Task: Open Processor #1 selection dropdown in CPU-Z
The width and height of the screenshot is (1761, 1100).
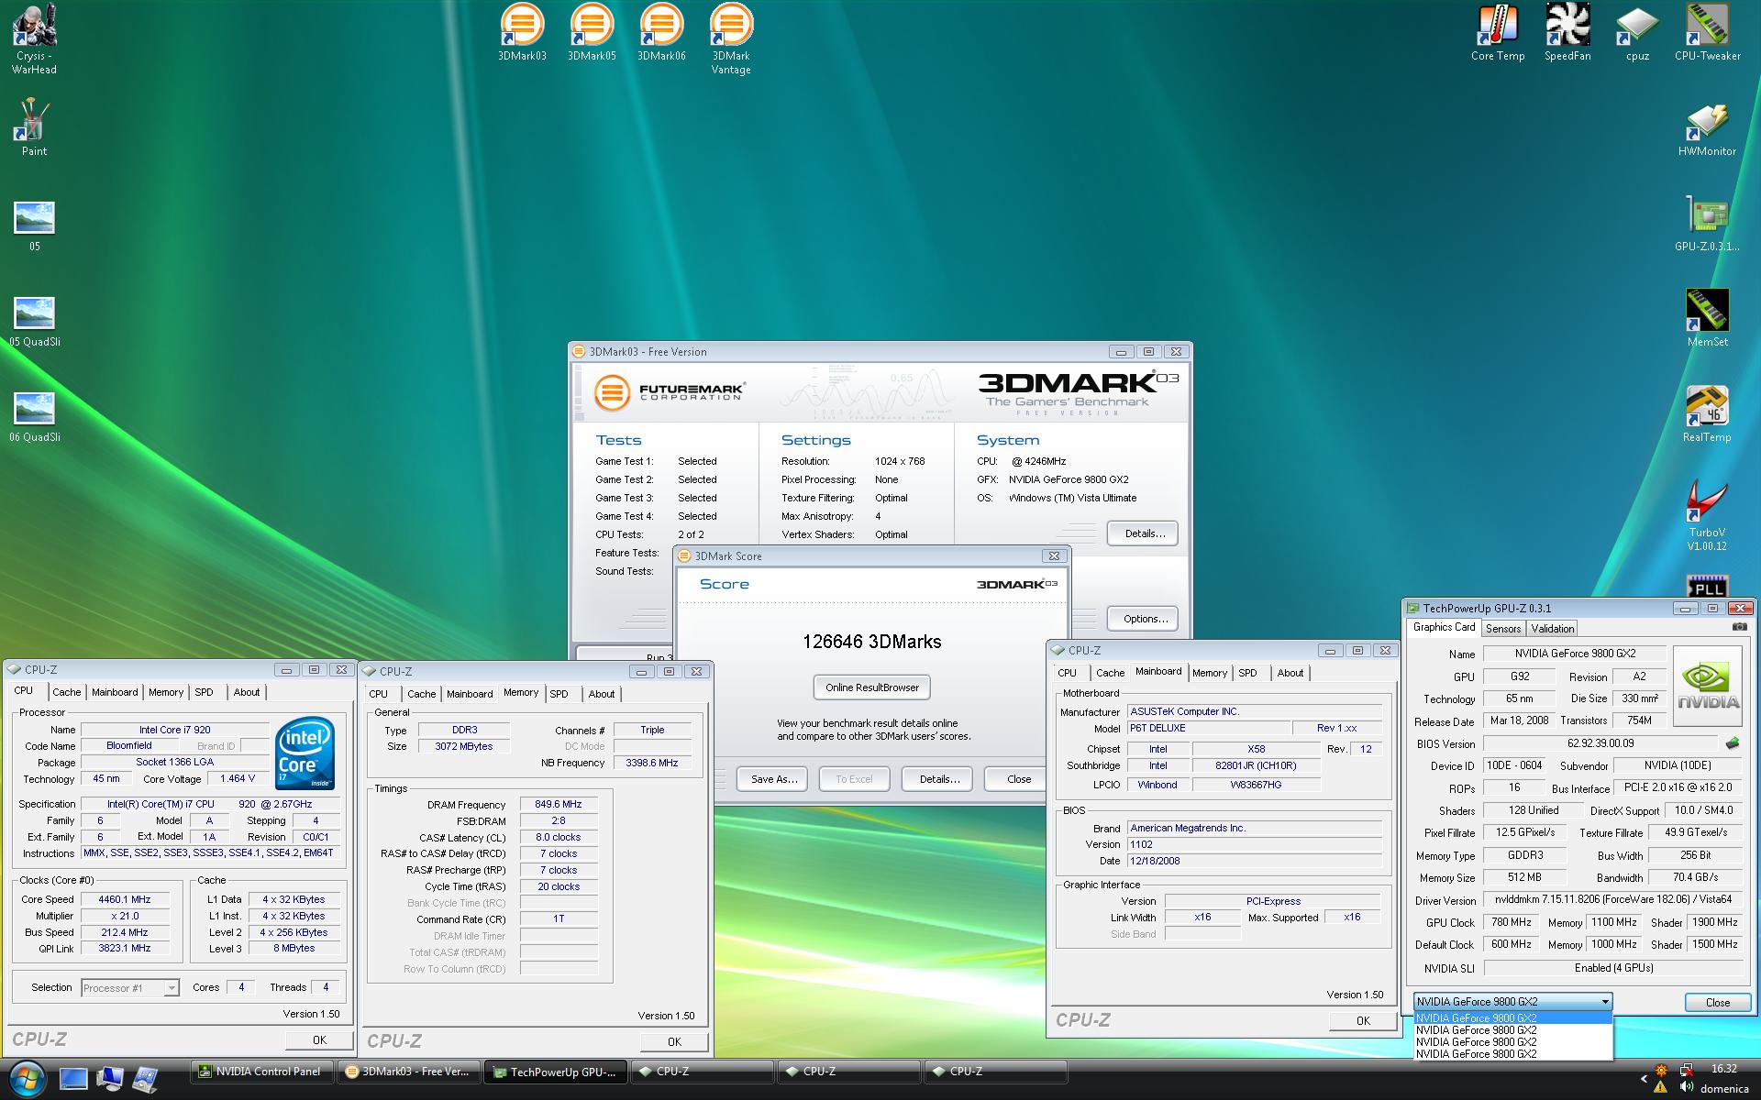Action: point(129,988)
